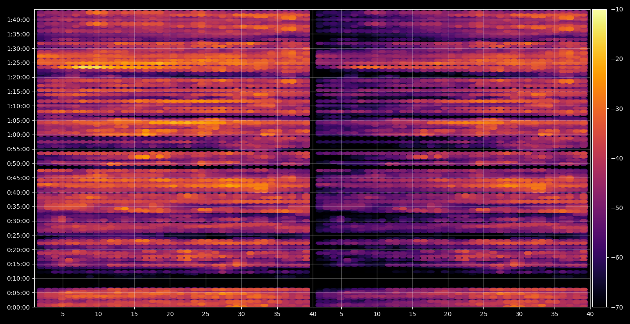
Task: Click the y-axis label 1:40:00
Action: coord(18,20)
